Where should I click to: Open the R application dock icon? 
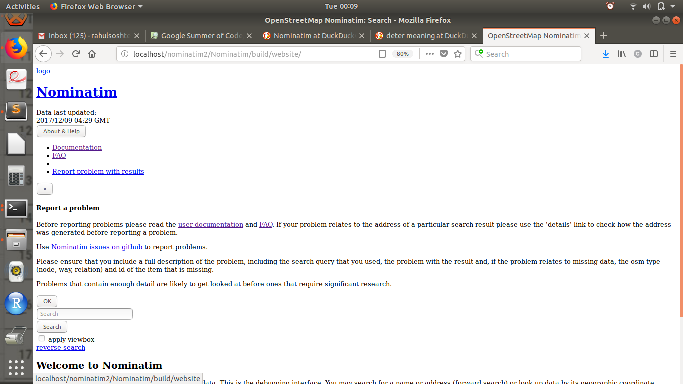pos(16,303)
